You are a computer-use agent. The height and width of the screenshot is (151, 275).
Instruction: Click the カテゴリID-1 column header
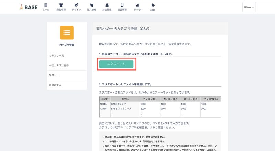tap(150, 99)
